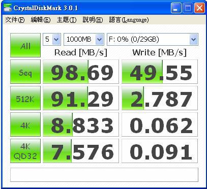Click the Read [MB/s] column header
Screen dimensions: 207x189
81,53
